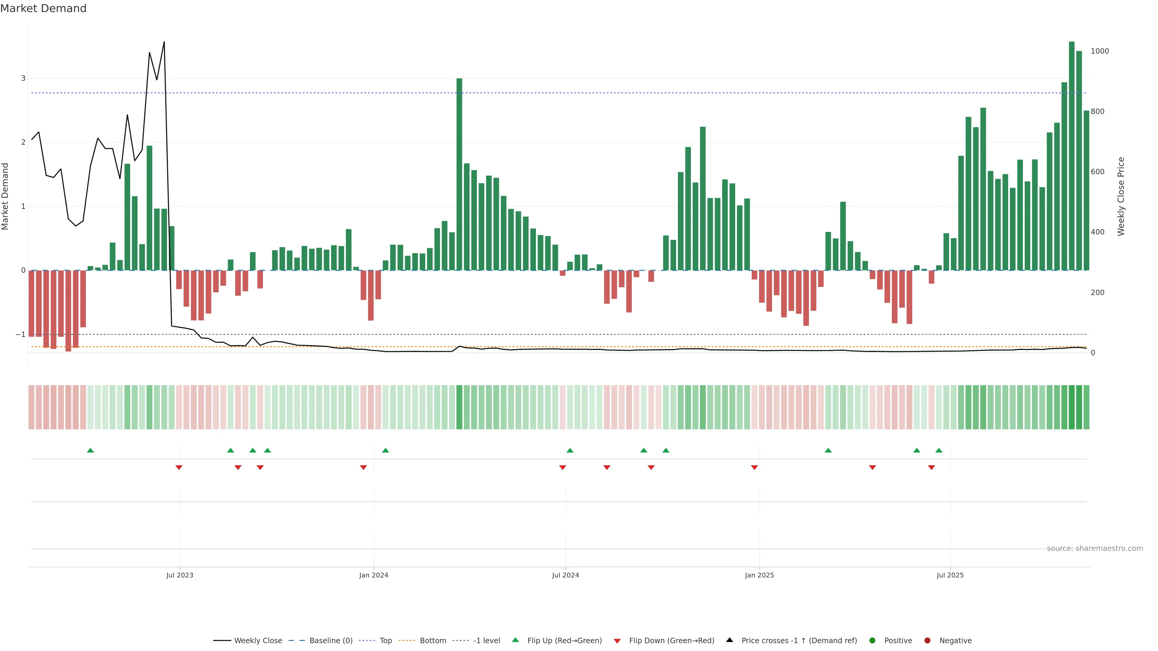Click the Positive green dot legend icon
The image size is (1158, 651).
point(872,640)
